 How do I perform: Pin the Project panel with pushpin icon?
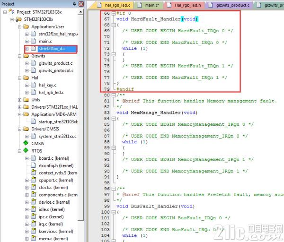pyautogui.click(x=74, y=4)
